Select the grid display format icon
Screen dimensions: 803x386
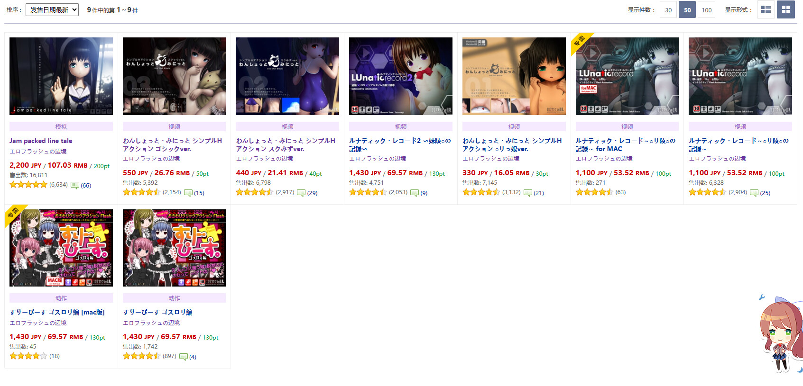pos(785,9)
